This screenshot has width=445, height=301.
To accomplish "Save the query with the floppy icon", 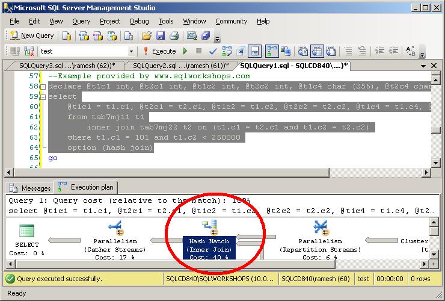I will [161, 36].
